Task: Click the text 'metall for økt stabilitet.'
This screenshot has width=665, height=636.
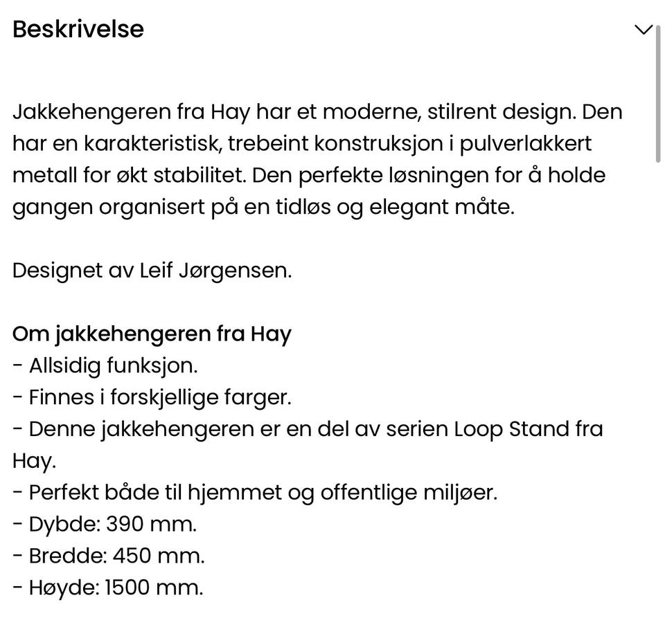Action: pos(130,175)
